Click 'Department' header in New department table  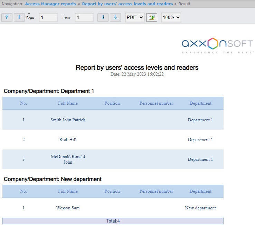click(200, 191)
